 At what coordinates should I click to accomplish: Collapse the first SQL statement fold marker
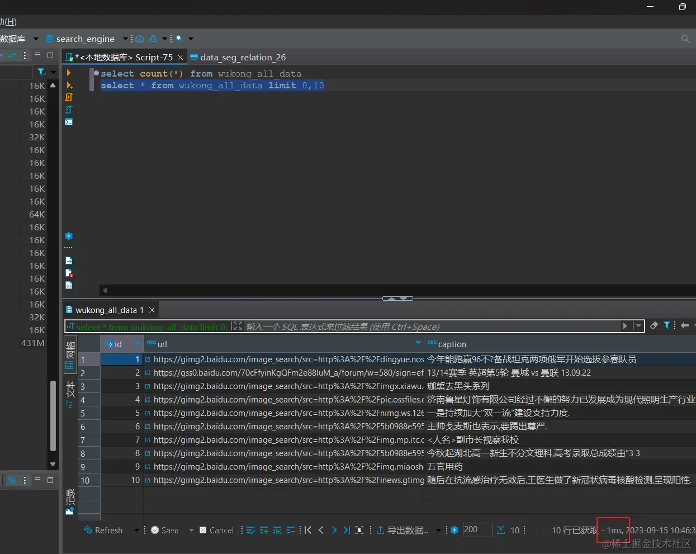(96, 73)
